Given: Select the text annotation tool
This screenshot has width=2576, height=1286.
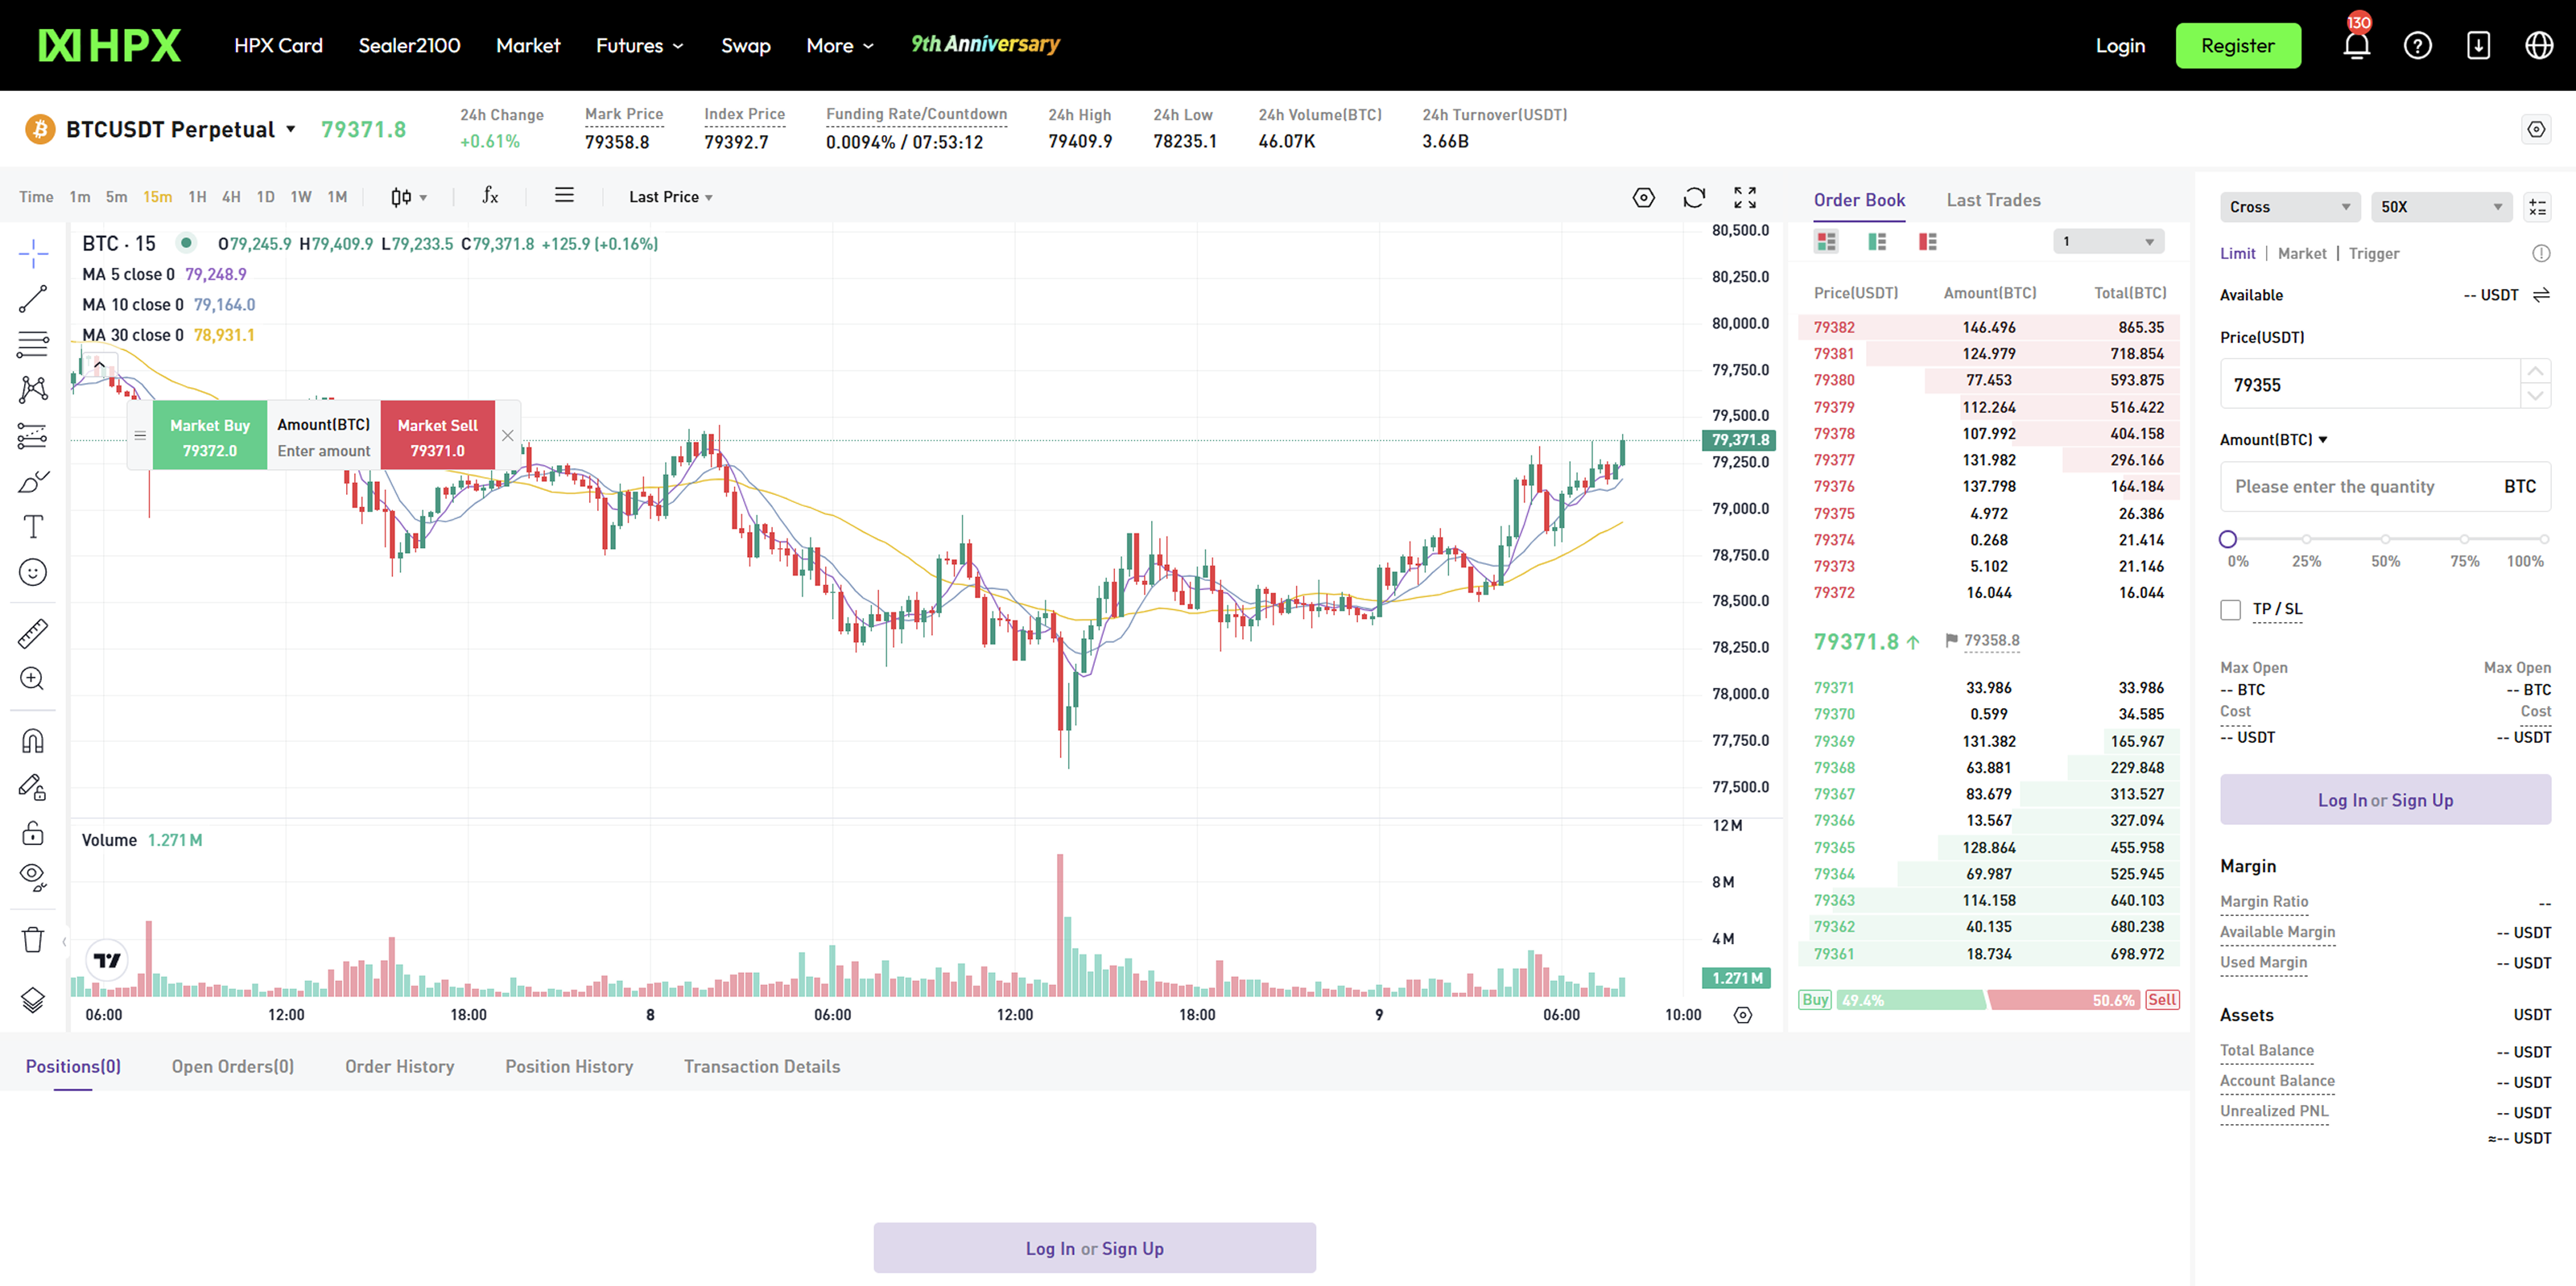Looking at the screenshot, I should point(33,527).
